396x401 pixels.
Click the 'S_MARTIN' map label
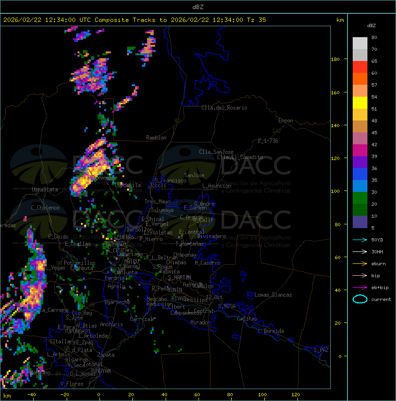pos(179,278)
